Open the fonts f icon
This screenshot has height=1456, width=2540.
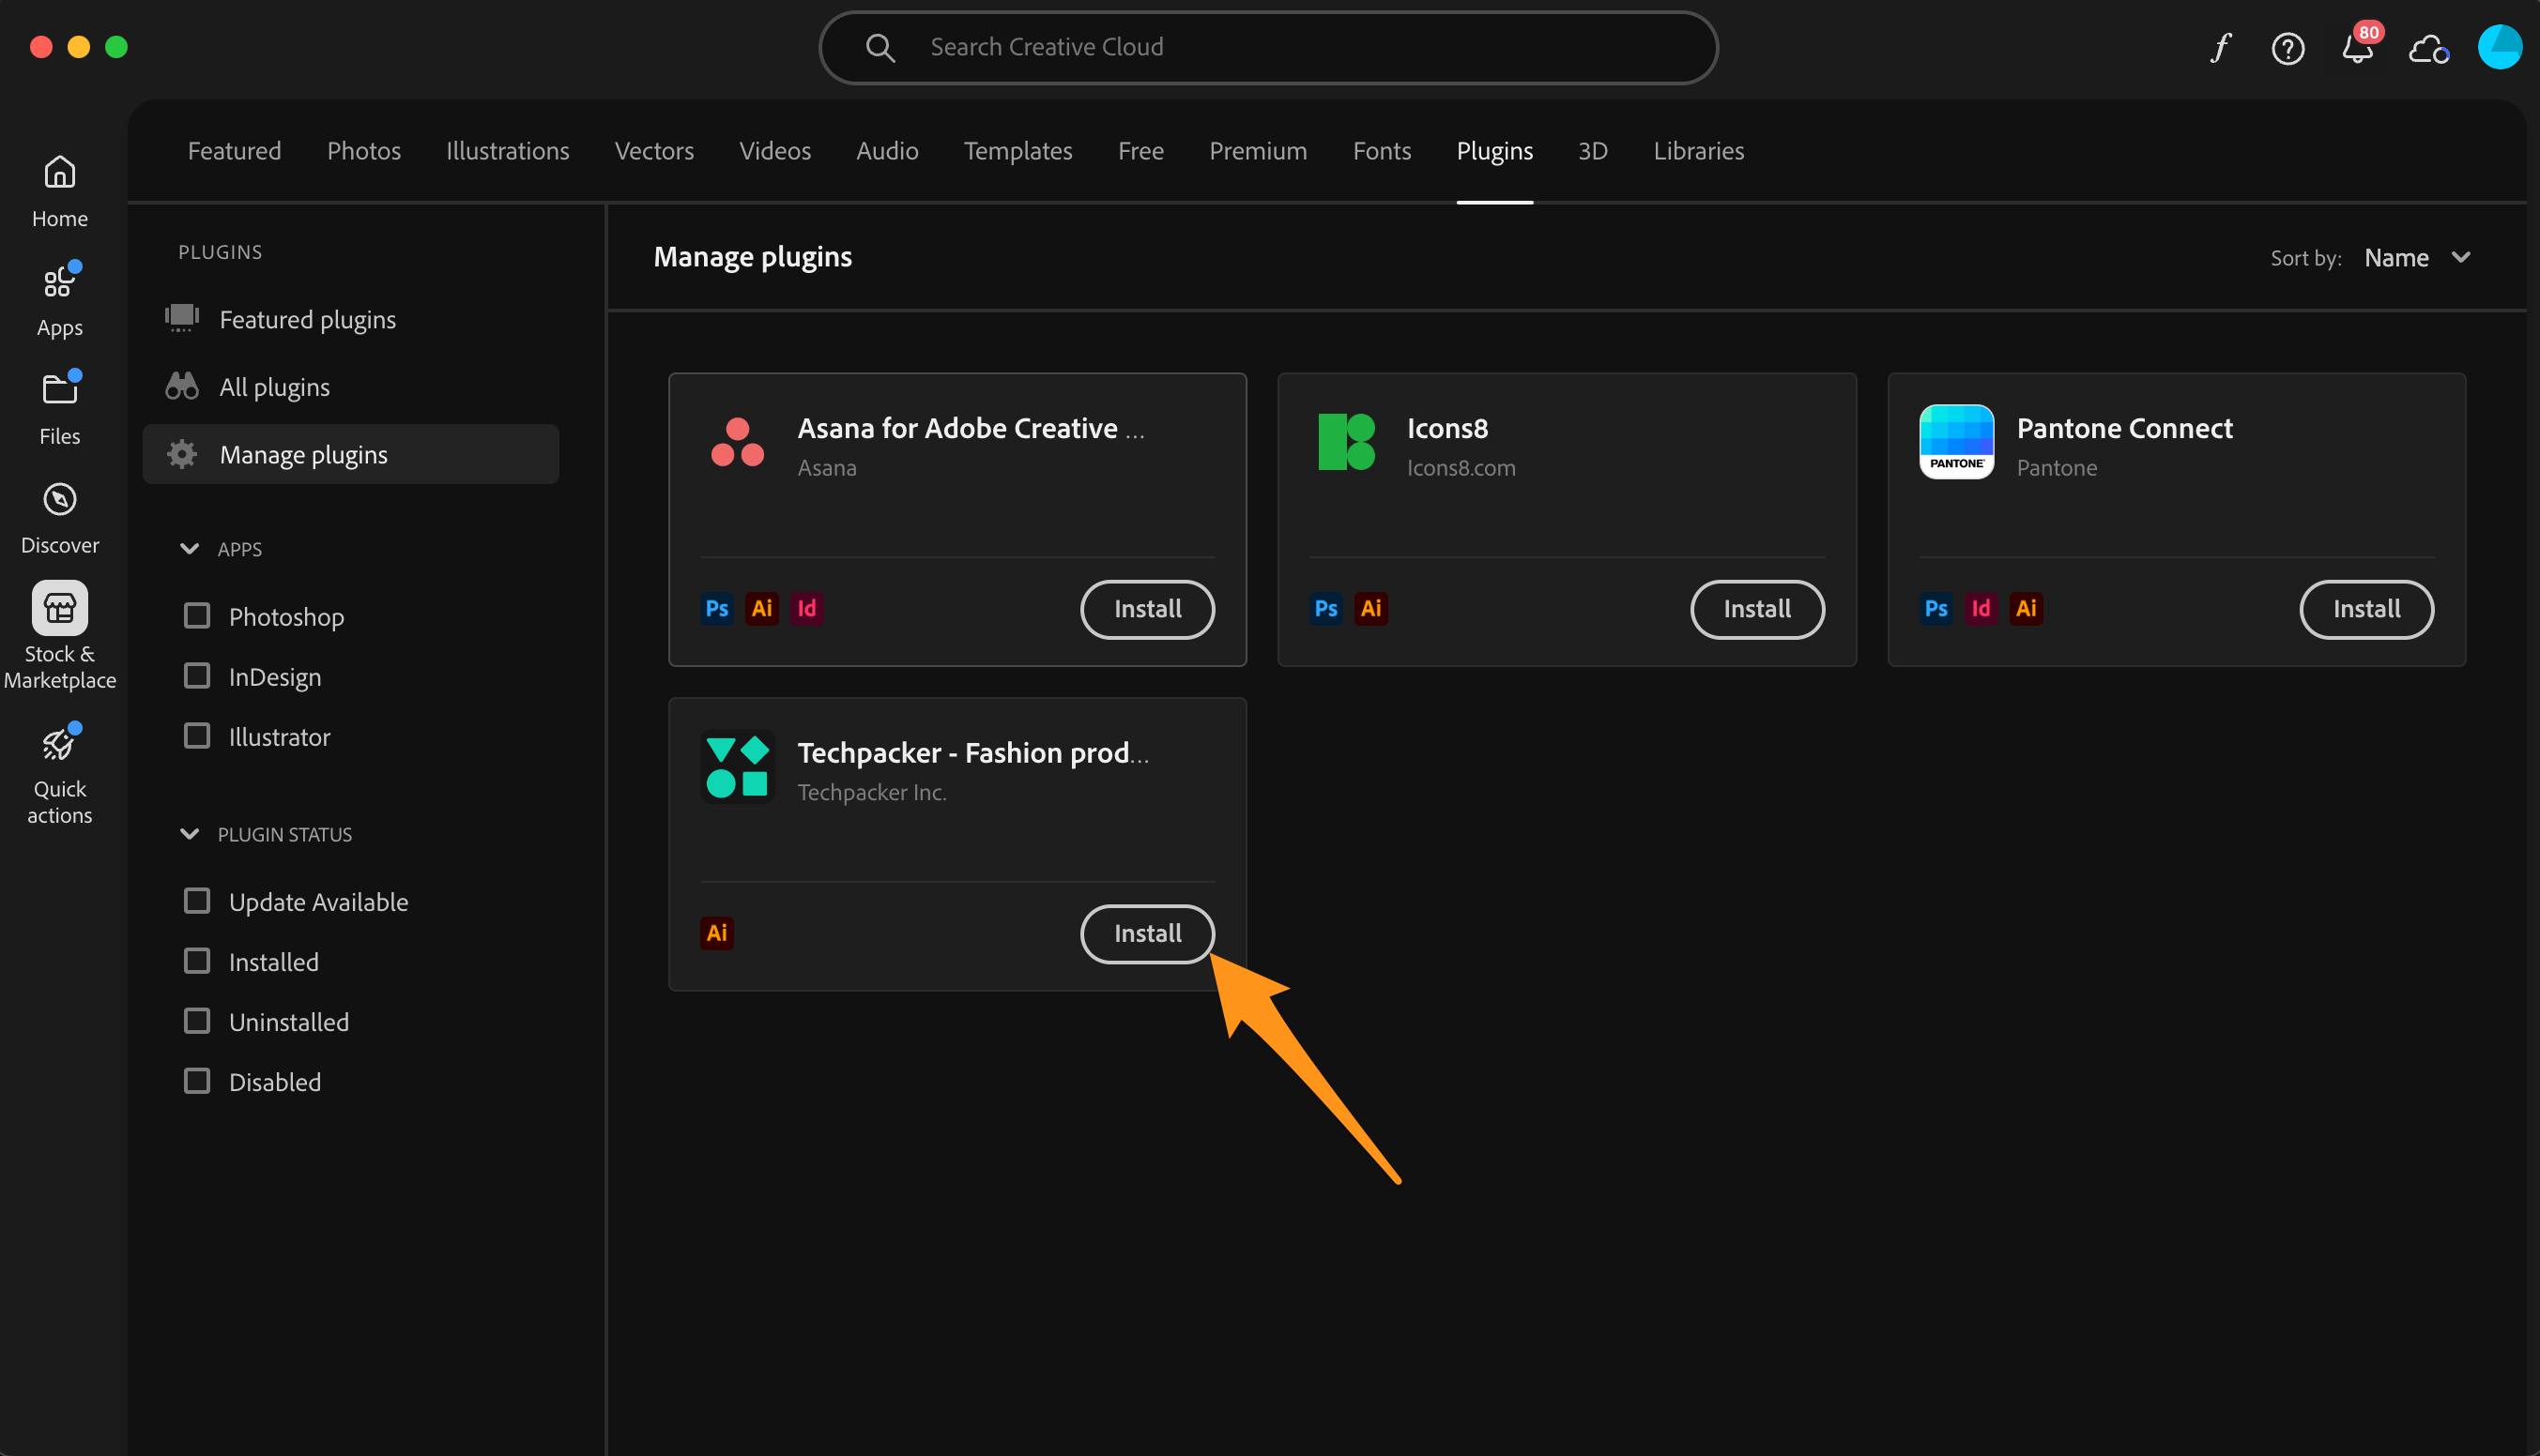(2220, 48)
